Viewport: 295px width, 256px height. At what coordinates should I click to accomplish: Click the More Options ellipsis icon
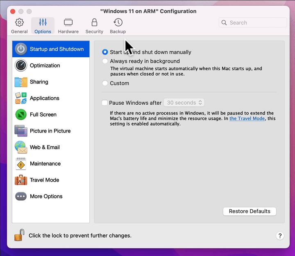coord(21,196)
